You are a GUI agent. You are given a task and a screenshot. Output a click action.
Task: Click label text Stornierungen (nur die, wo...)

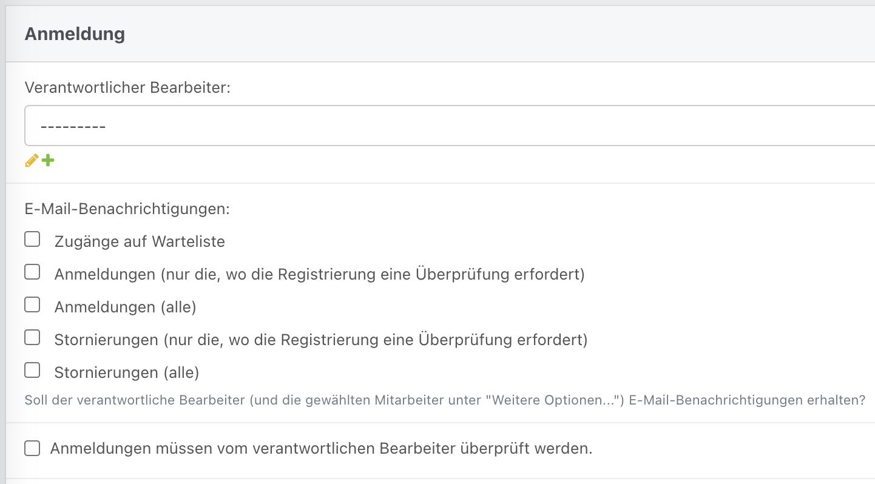(x=321, y=340)
